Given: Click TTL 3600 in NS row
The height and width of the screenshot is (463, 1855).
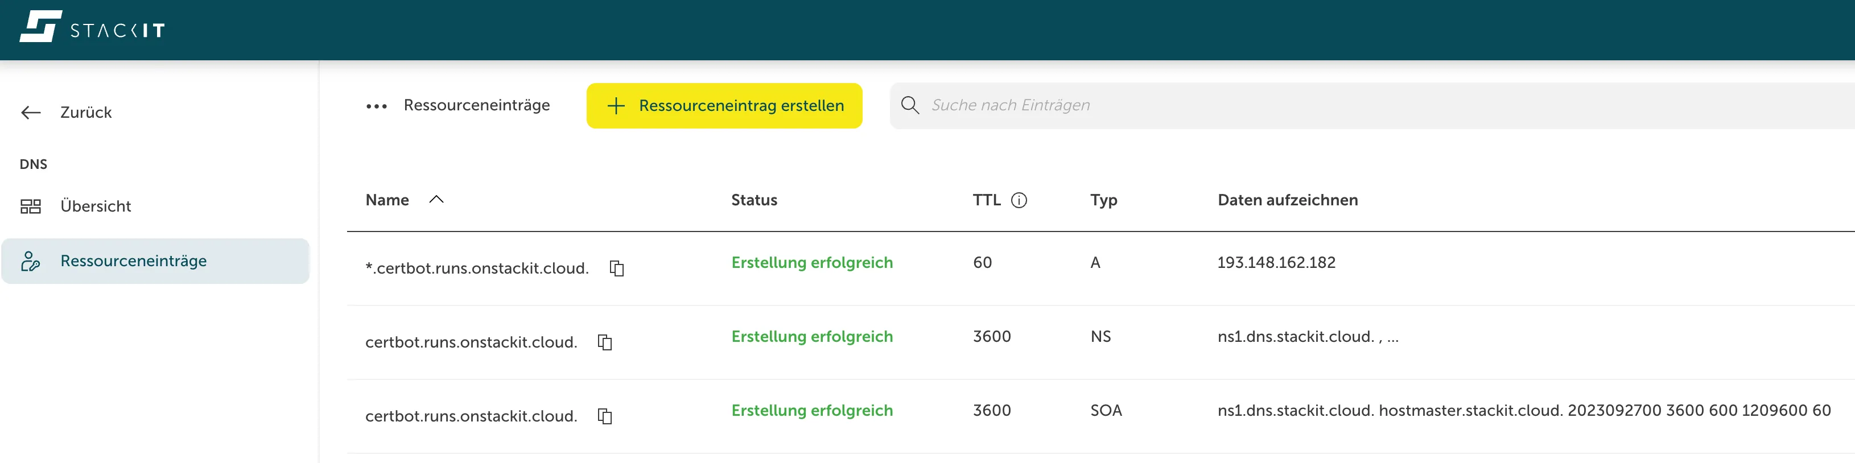Looking at the screenshot, I should 992,336.
